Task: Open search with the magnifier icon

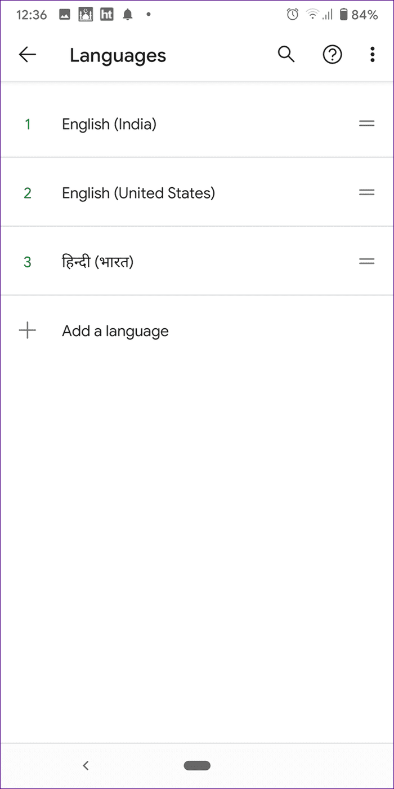Action: (x=286, y=55)
